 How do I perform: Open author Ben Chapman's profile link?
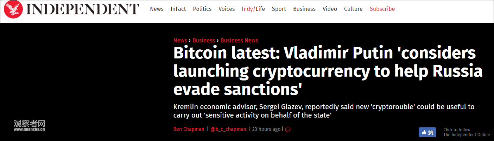[189, 129]
